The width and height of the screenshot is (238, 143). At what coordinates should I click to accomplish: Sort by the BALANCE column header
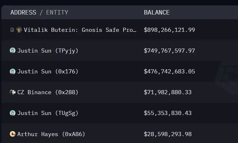tap(157, 13)
